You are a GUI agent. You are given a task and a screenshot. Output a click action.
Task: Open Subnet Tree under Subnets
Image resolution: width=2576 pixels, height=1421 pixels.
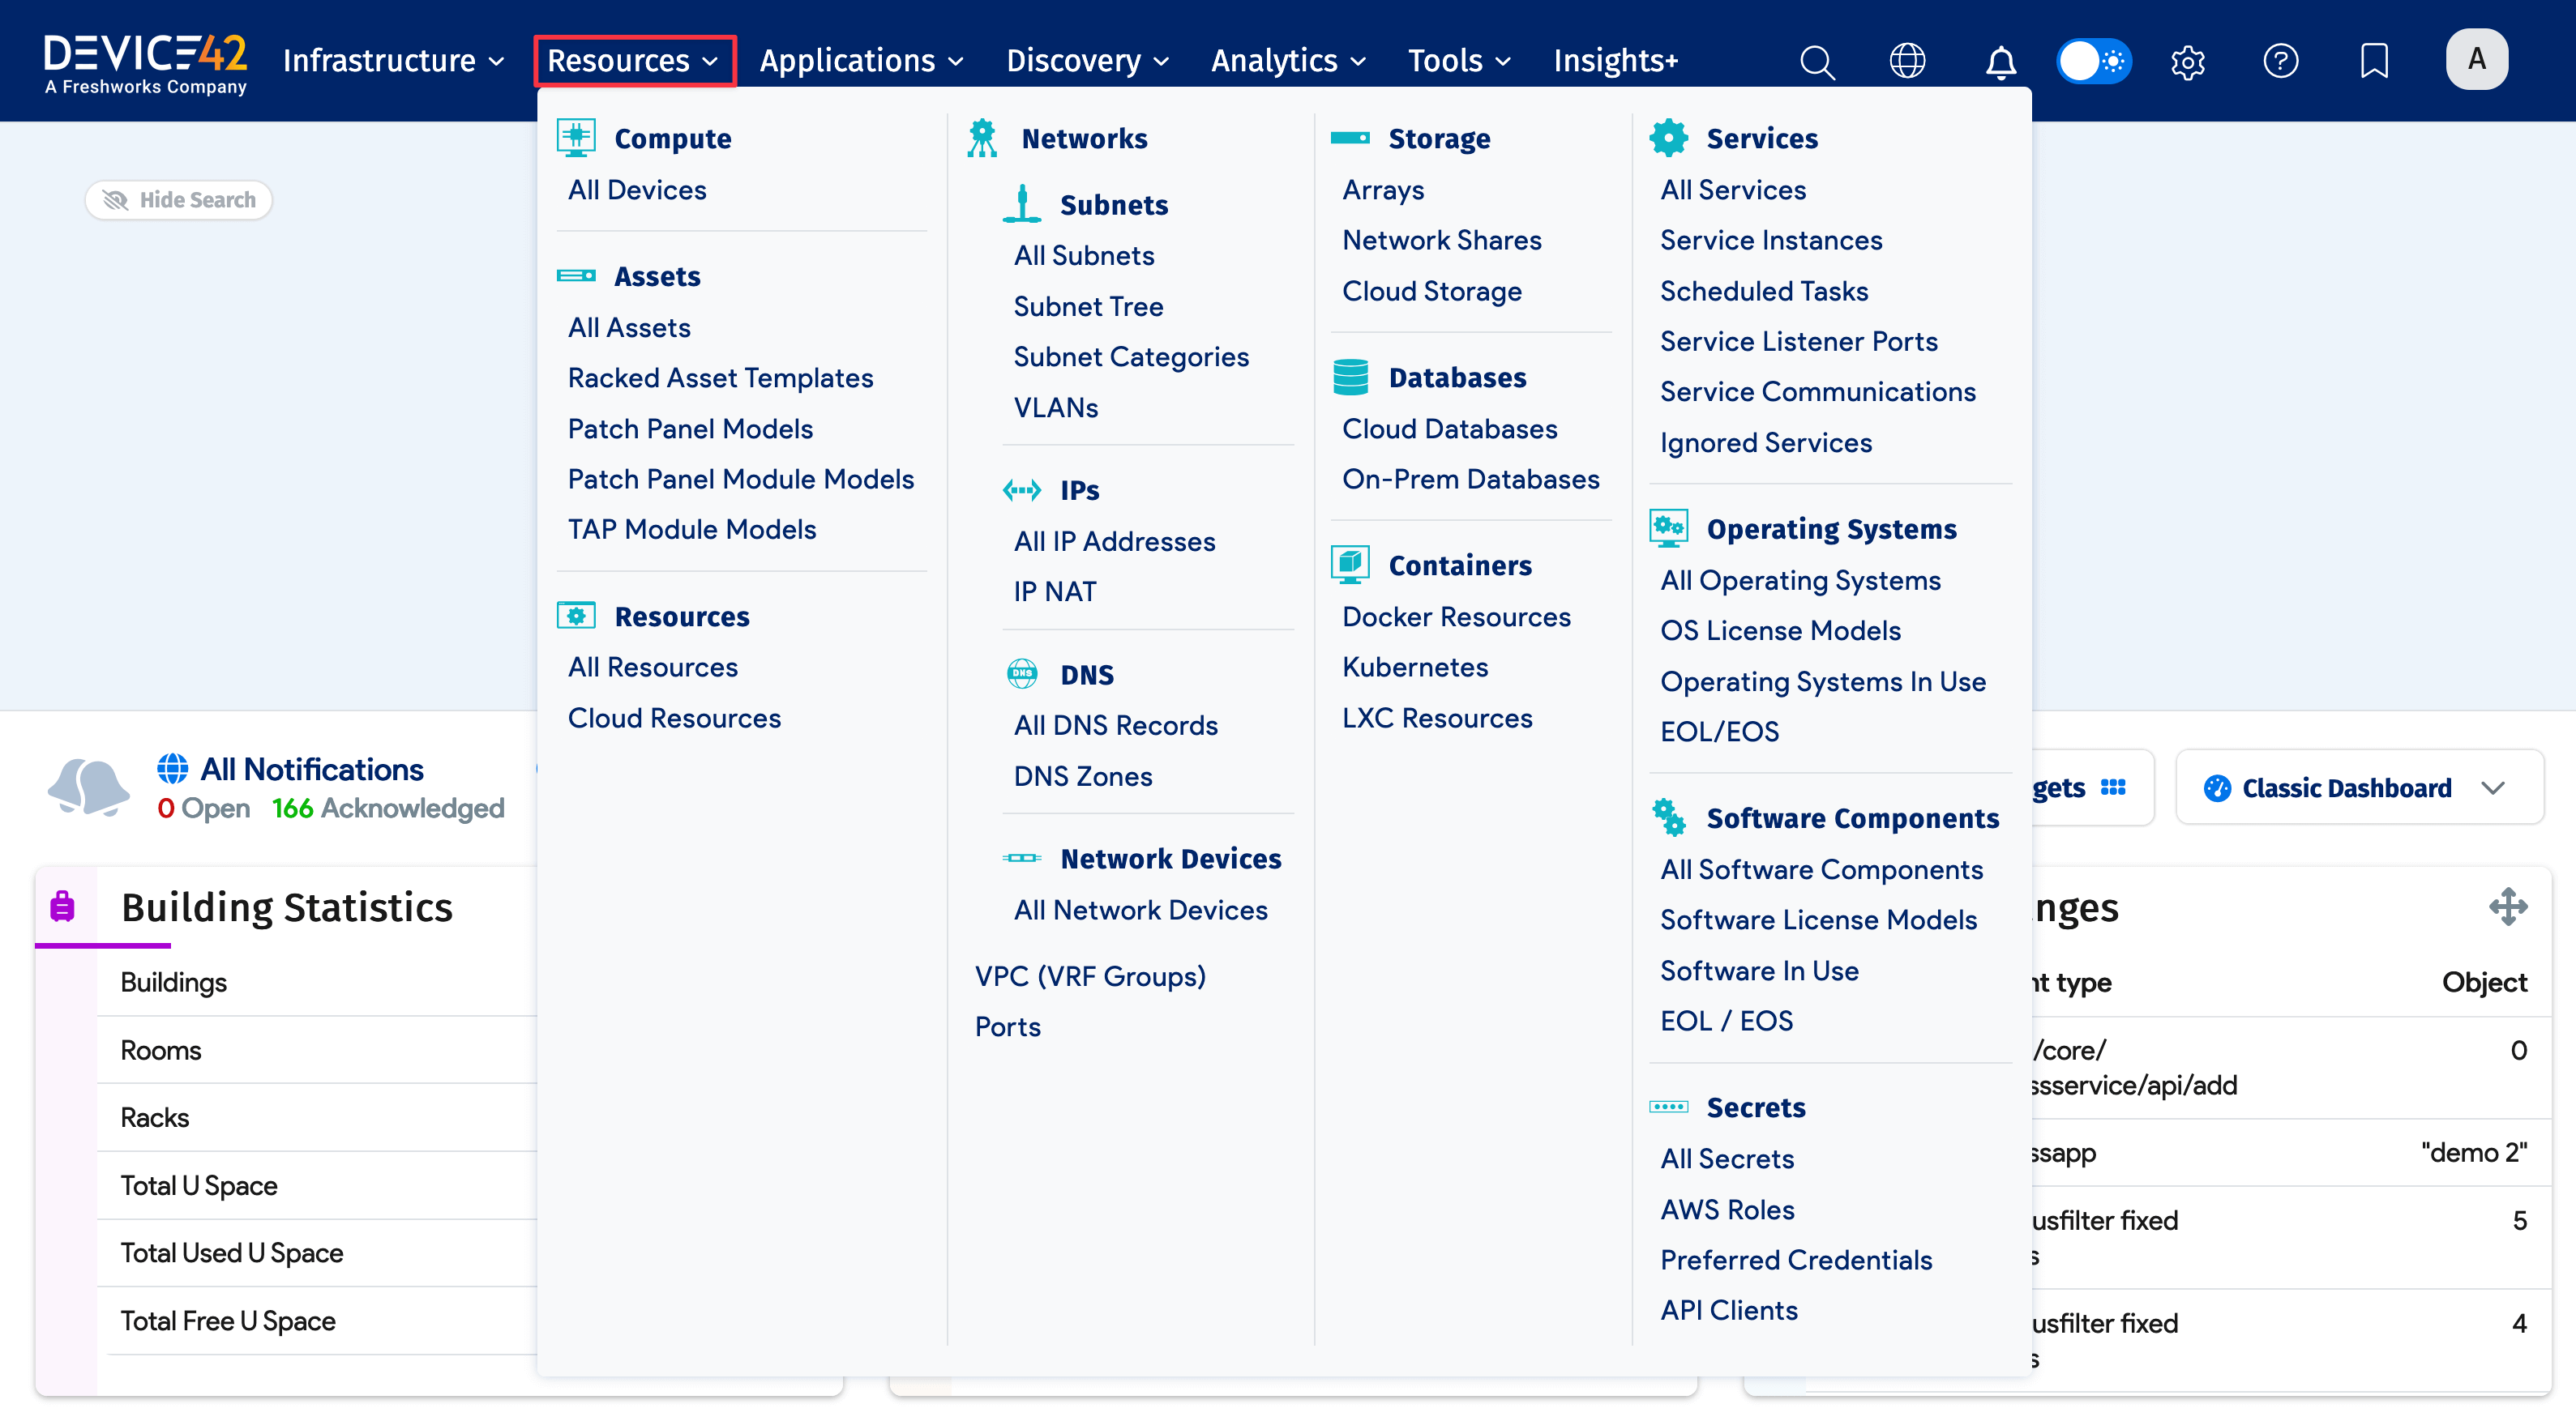(1088, 305)
